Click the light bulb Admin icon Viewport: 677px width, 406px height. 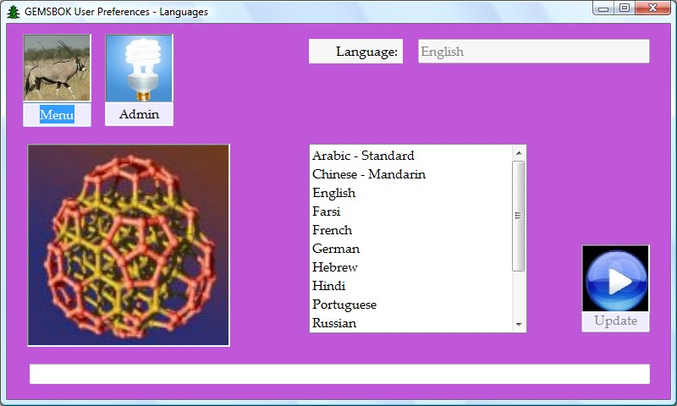pyautogui.click(x=139, y=69)
